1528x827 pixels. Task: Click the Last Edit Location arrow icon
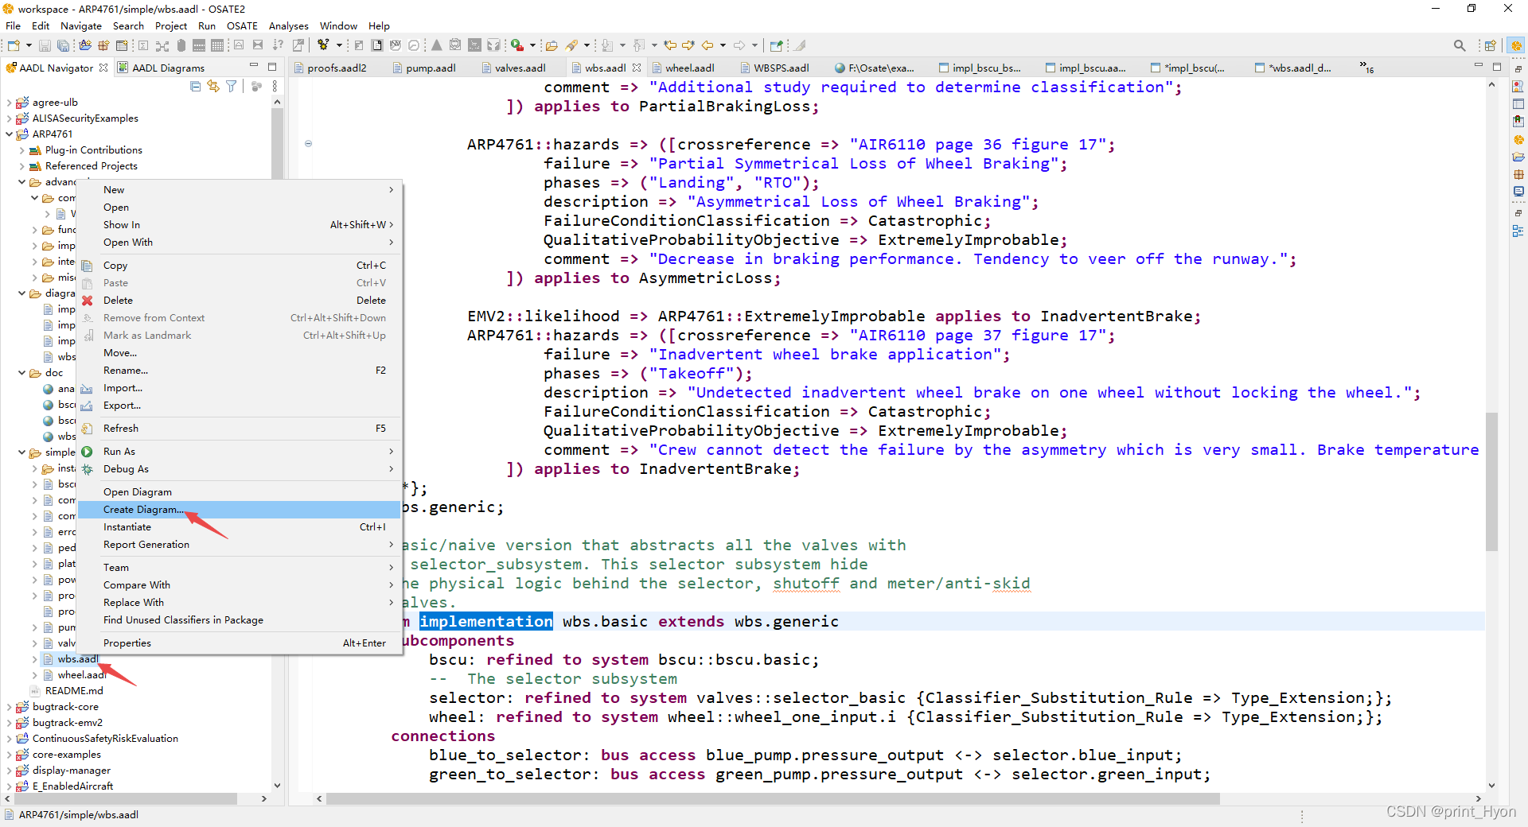click(x=670, y=45)
